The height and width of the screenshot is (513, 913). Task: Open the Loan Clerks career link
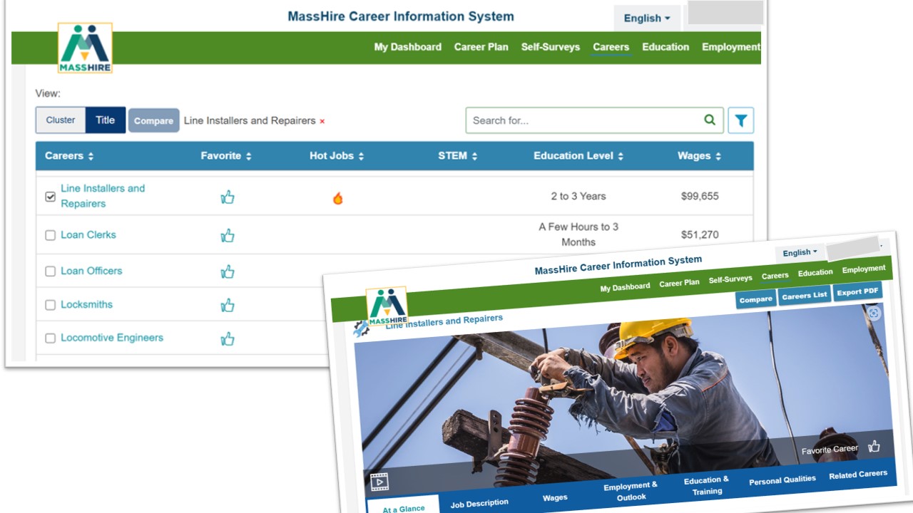click(x=88, y=234)
